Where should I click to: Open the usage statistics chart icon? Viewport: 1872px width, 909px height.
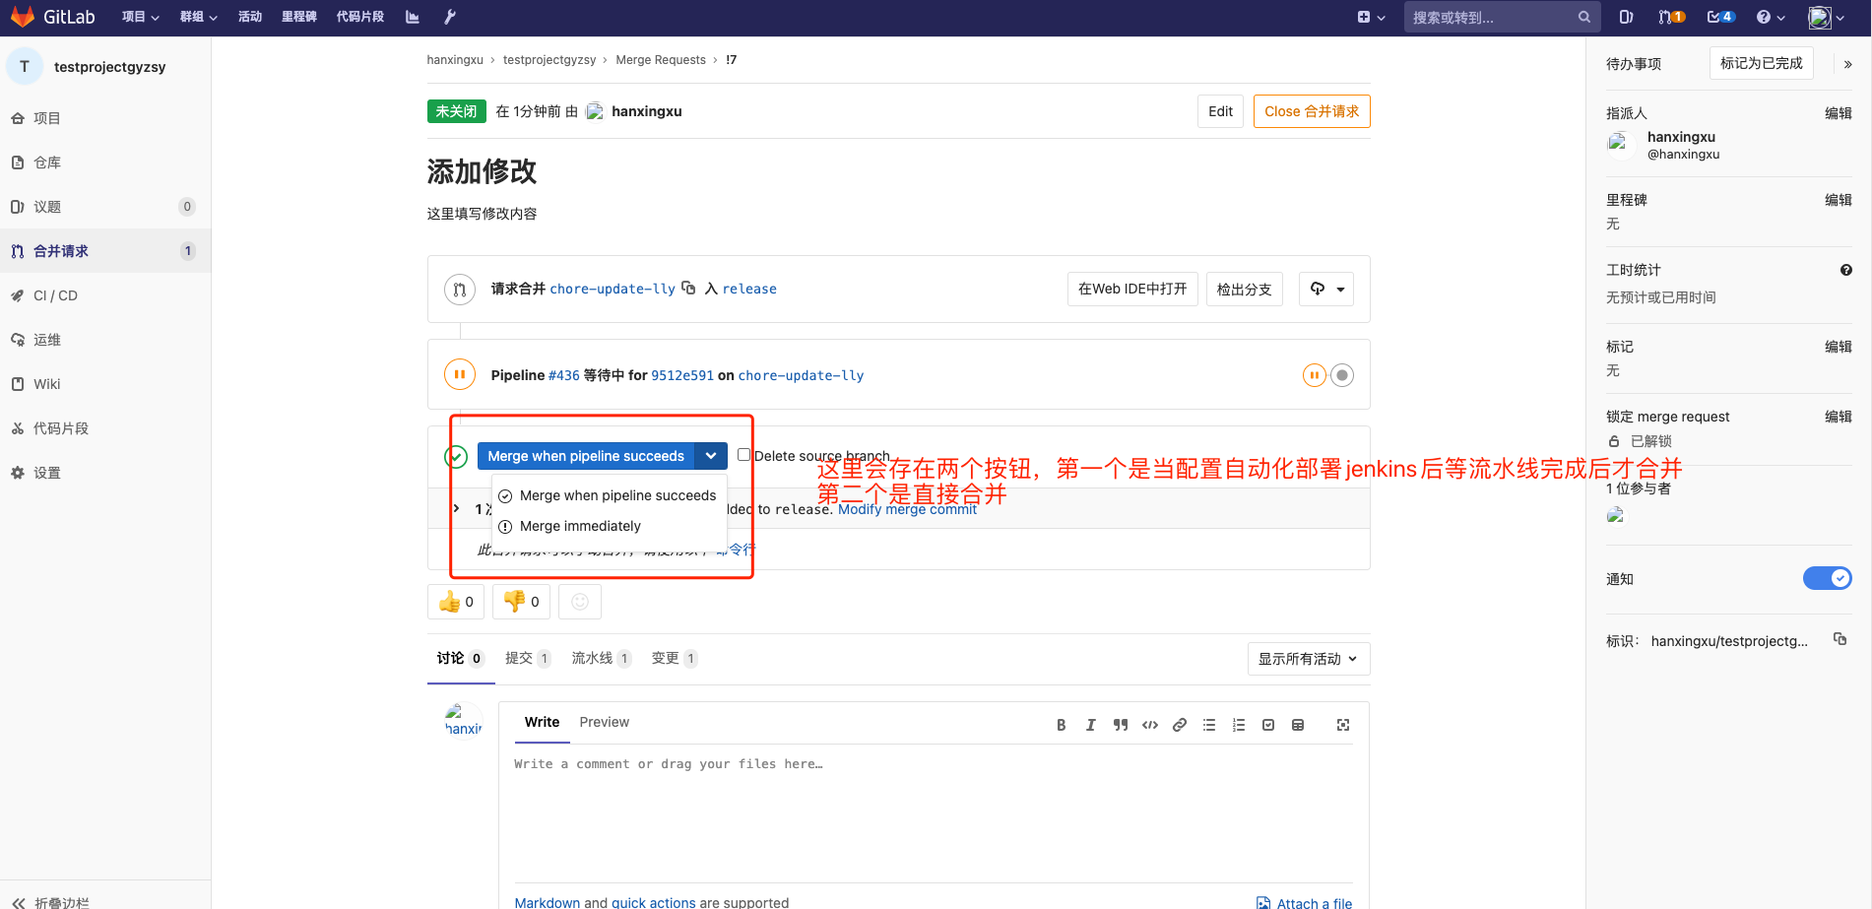[413, 17]
